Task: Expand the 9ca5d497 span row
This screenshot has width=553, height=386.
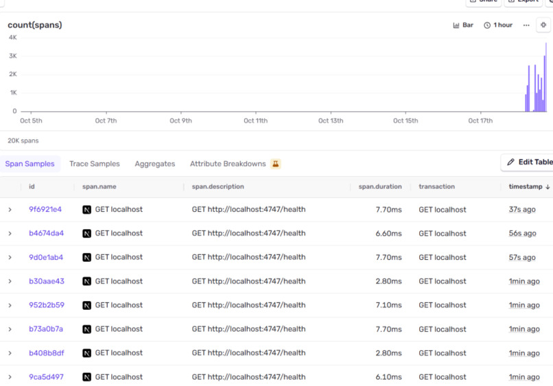Action: [10, 377]
